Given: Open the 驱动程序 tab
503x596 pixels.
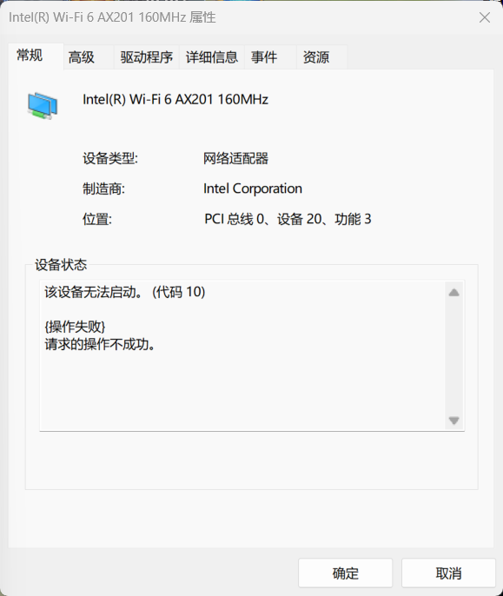Looking at the screenshot, I should [x=146, y=57].
